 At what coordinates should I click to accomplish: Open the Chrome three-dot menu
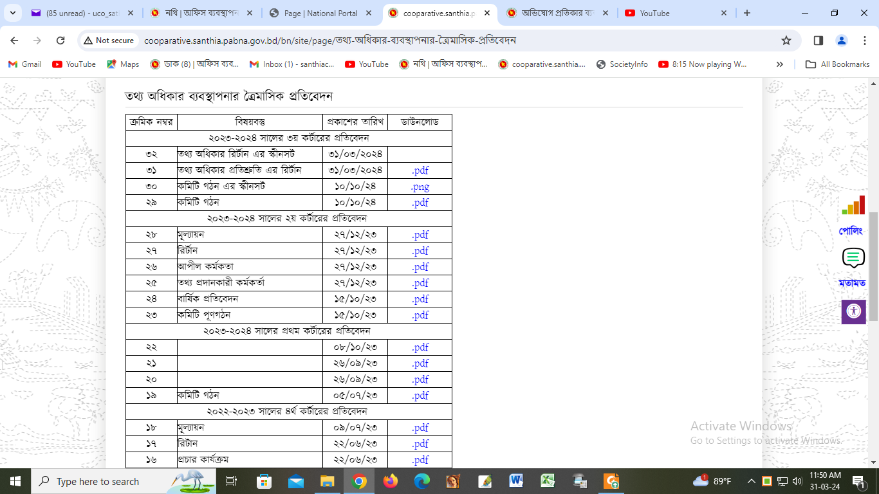coord(864,41)
